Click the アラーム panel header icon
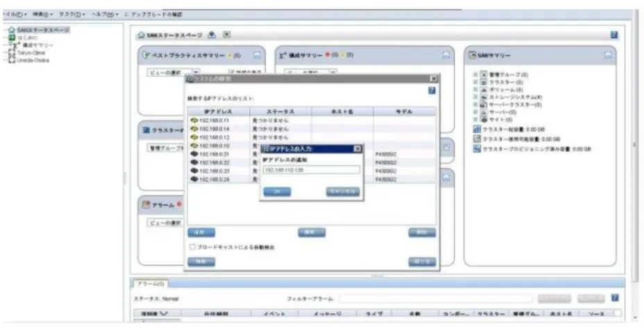The width and height of the screenshot is (644, 330). click(146, 205)
